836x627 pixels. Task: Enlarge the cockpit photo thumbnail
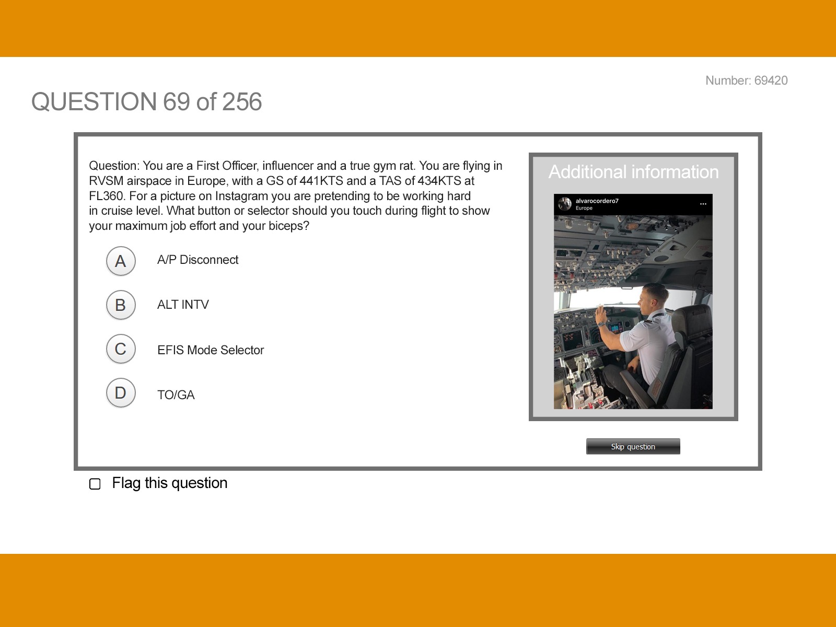pos(633,312)
